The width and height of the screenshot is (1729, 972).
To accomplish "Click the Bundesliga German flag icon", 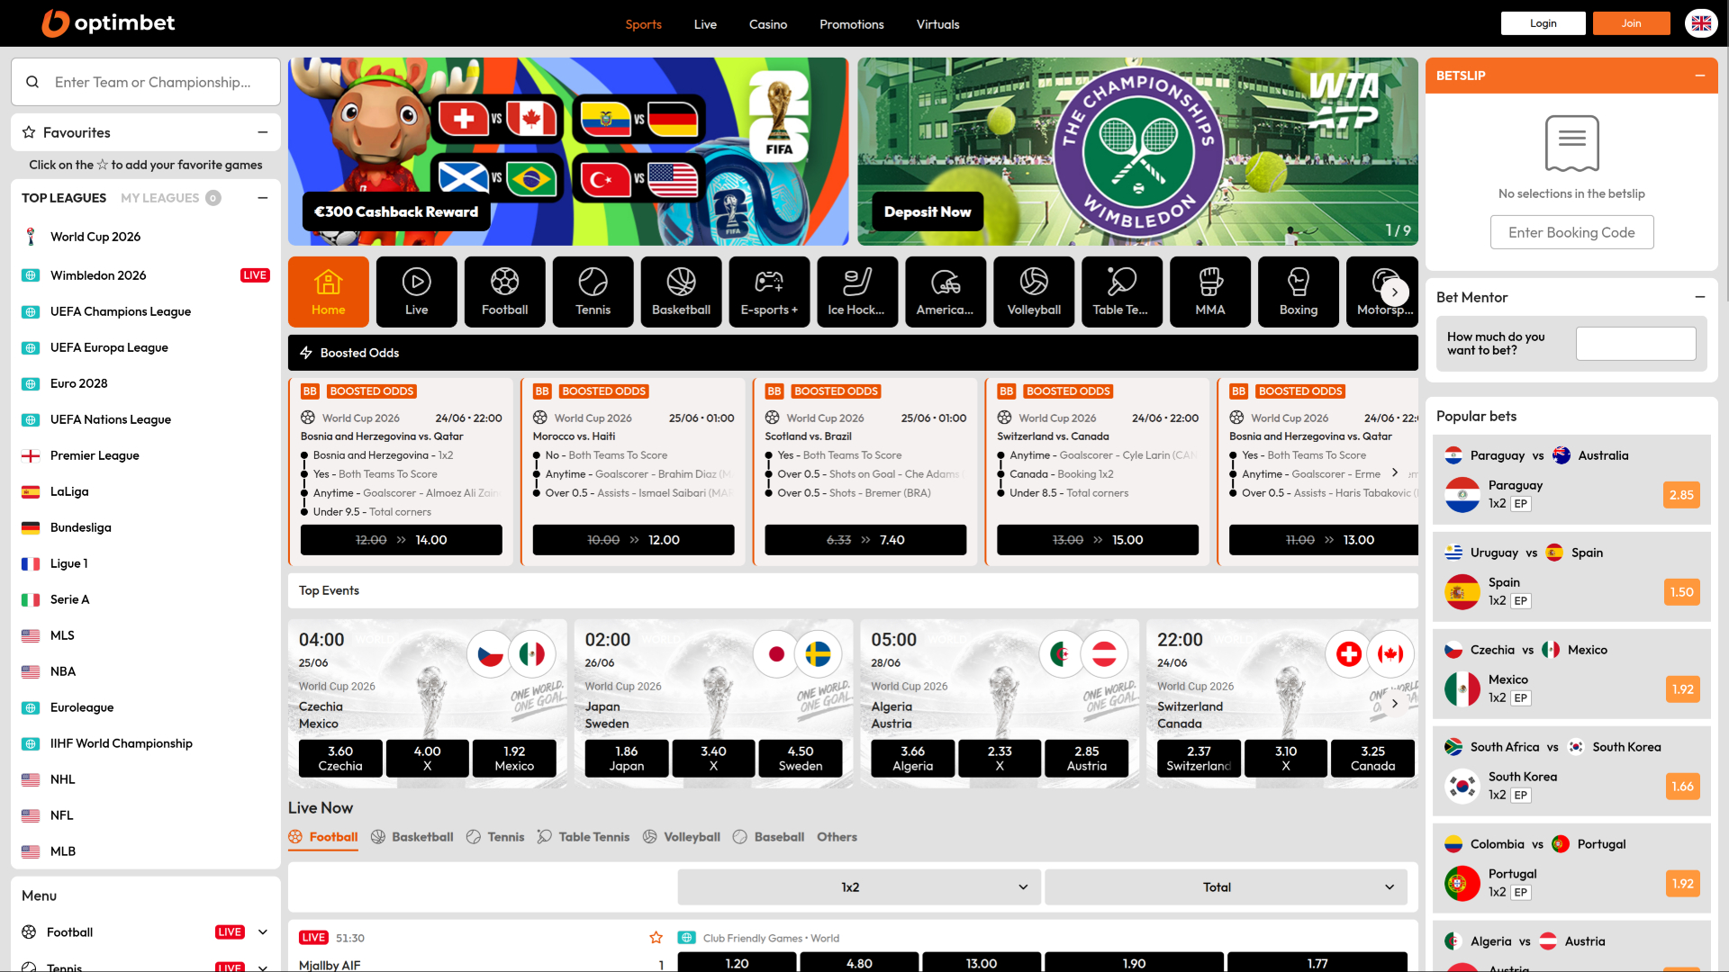I will click(31, 527).
